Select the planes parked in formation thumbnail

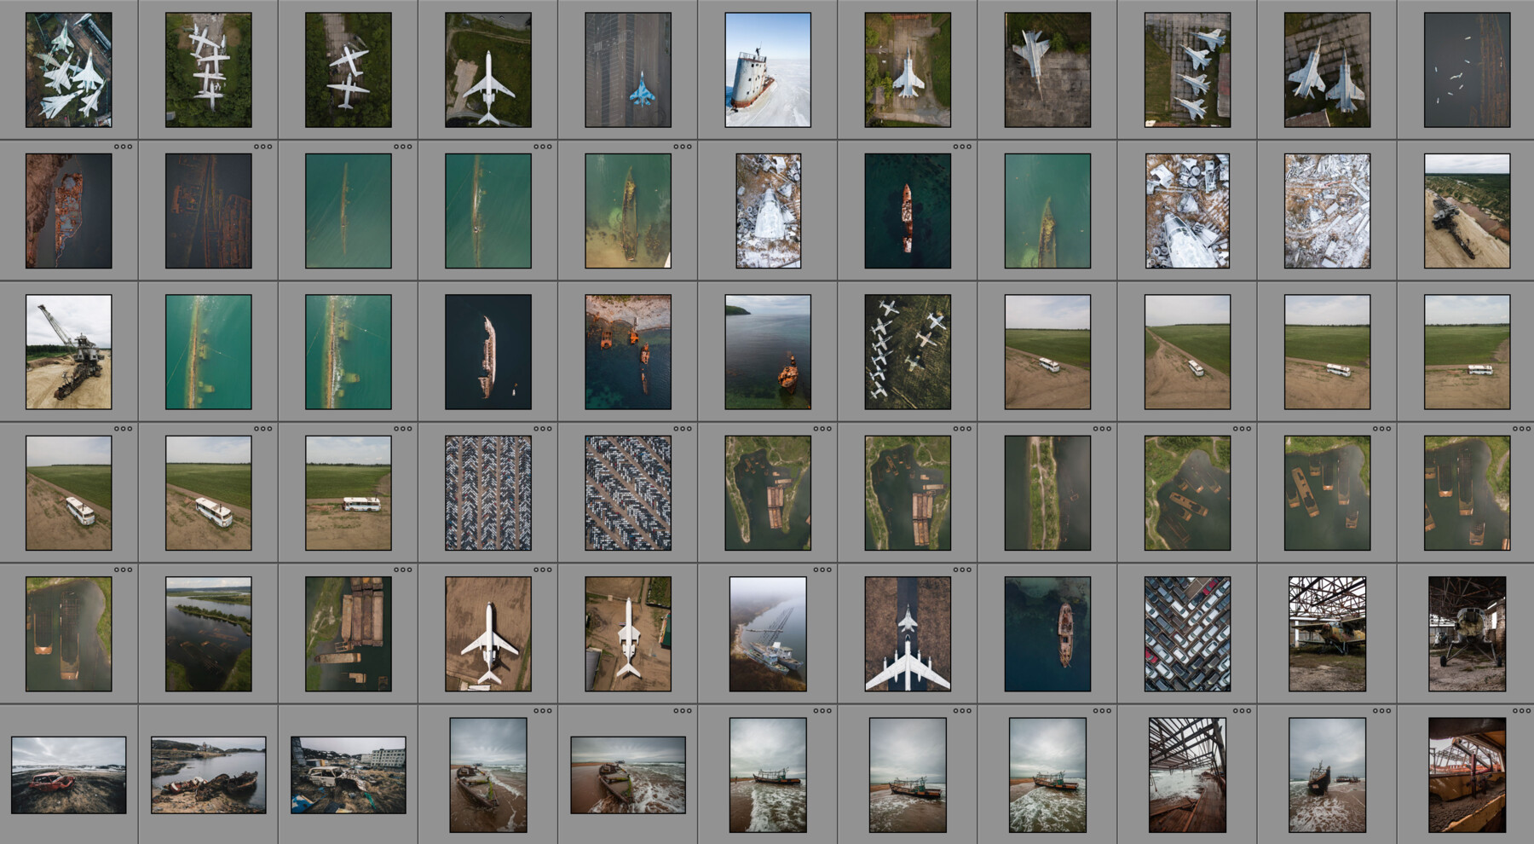[906, 350]
